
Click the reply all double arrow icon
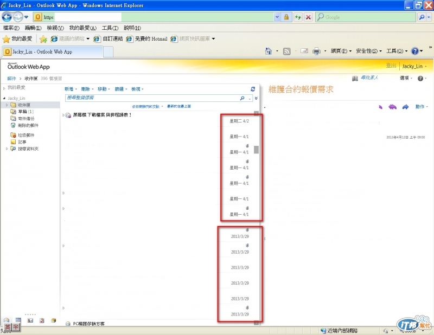coord(392,107)
